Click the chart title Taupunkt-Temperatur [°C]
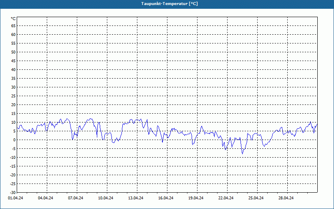The image size is (334, 209). point(170,4)
